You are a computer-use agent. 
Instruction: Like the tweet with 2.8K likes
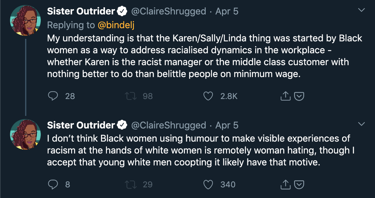click(208, 96)
